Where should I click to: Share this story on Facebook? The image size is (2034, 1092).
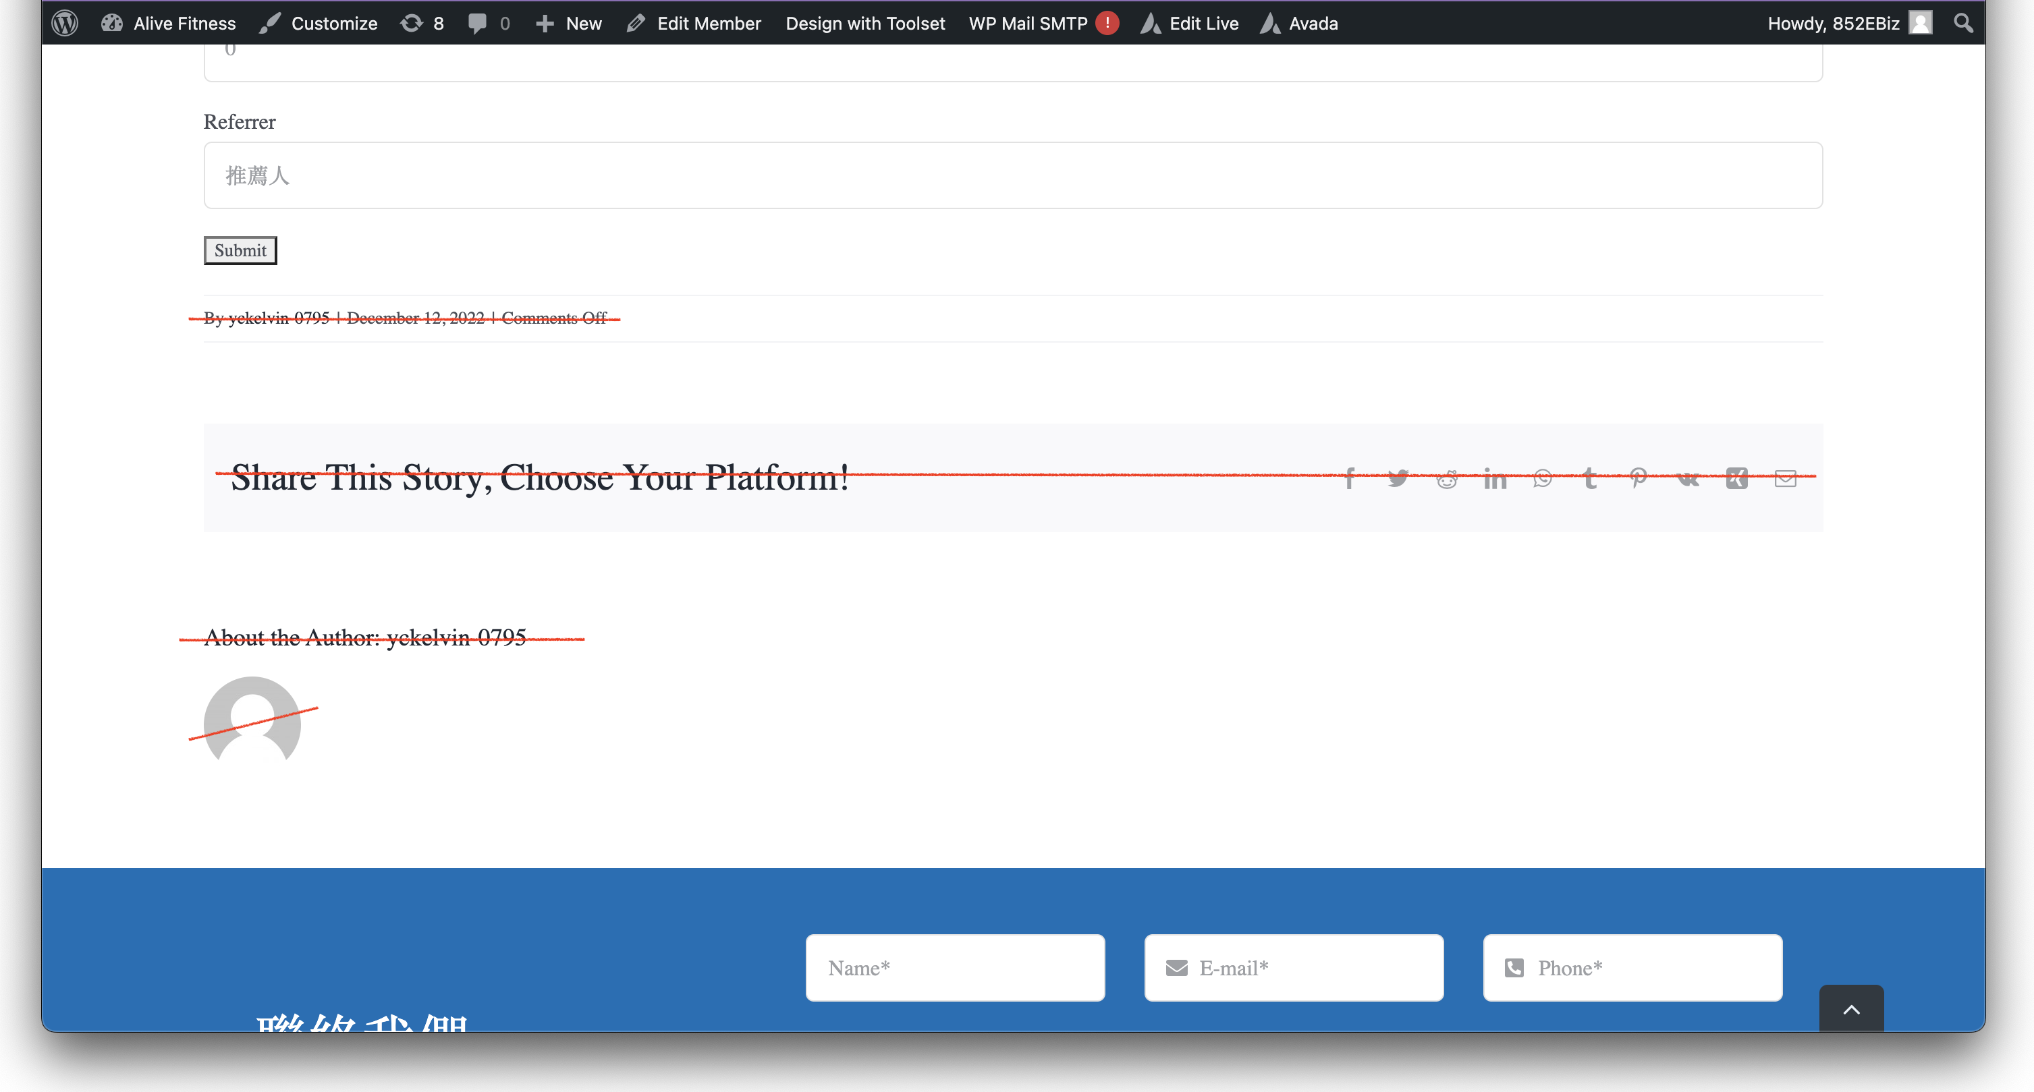1350,478
